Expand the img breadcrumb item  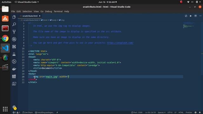(62, 20)
